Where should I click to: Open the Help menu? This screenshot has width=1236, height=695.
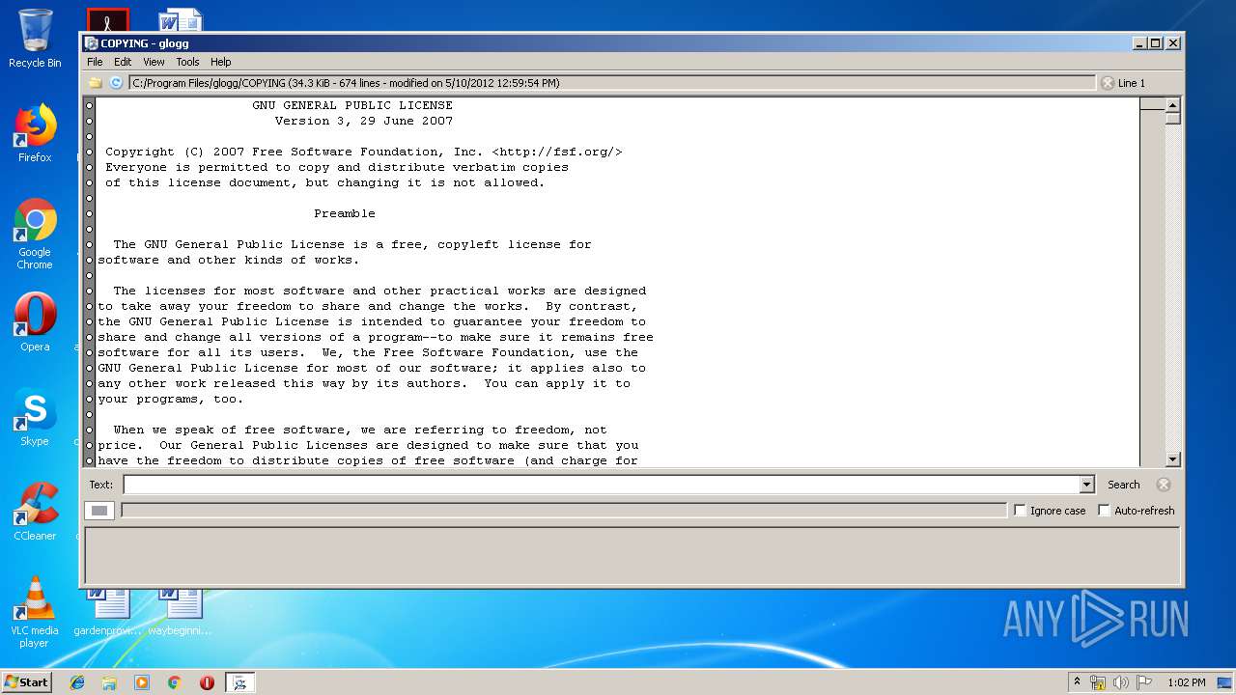click(221, 62)
